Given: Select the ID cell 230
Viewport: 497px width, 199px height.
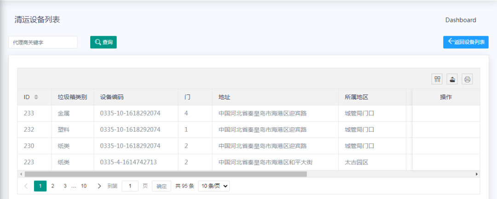Looking at the screenshot, I should click(x=34, y=146).
